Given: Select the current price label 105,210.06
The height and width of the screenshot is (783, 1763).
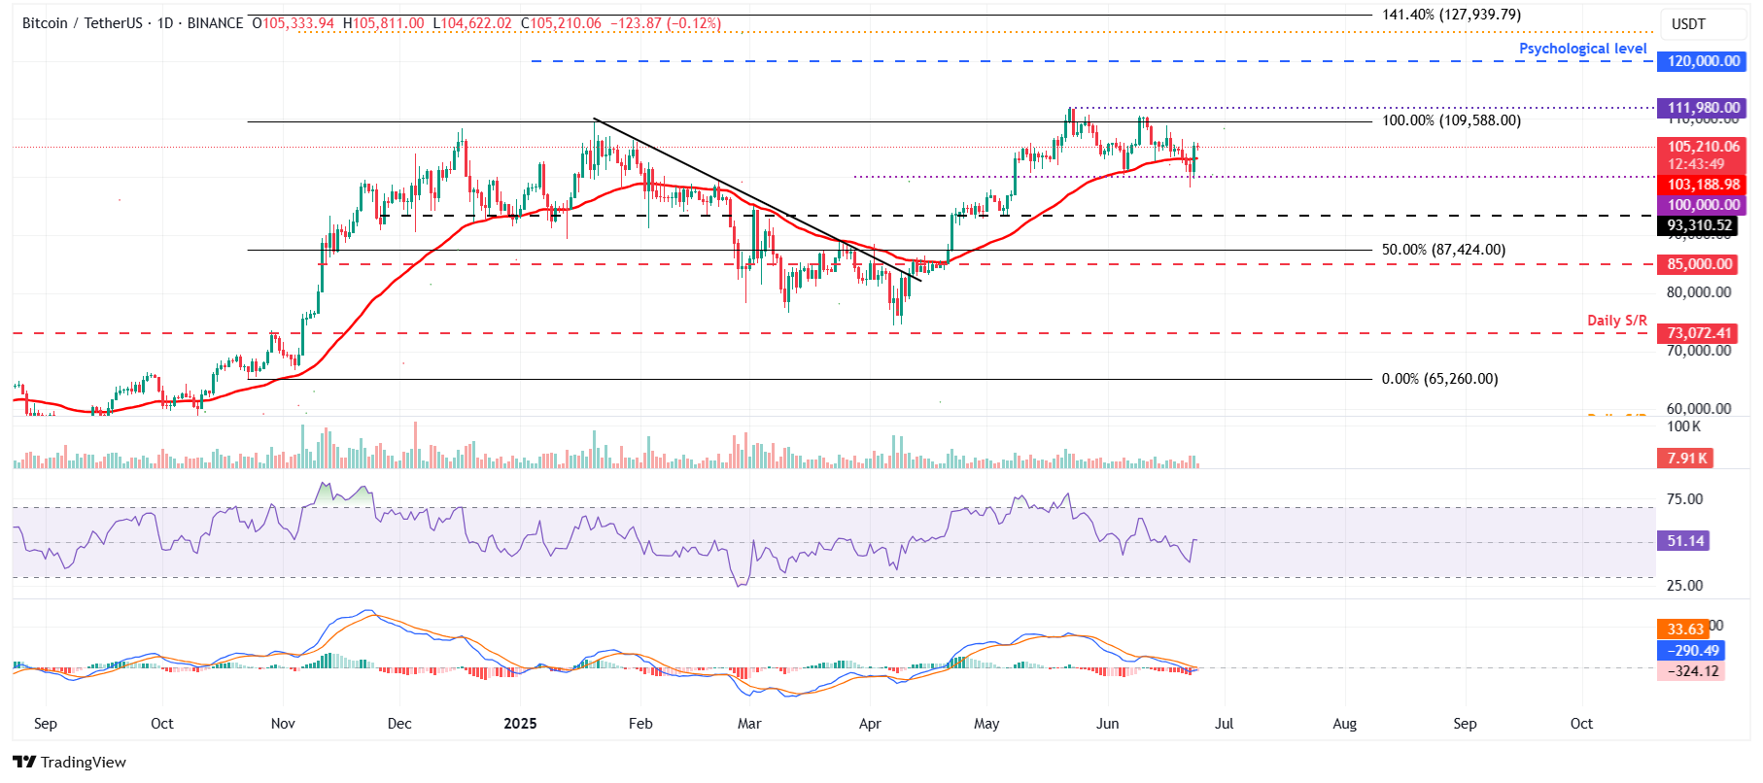Looking at the screenshot, I should (x=1703, y=147).
